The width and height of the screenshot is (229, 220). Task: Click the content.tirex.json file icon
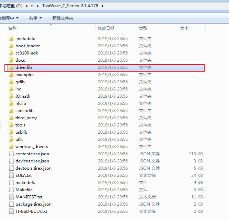11,154
